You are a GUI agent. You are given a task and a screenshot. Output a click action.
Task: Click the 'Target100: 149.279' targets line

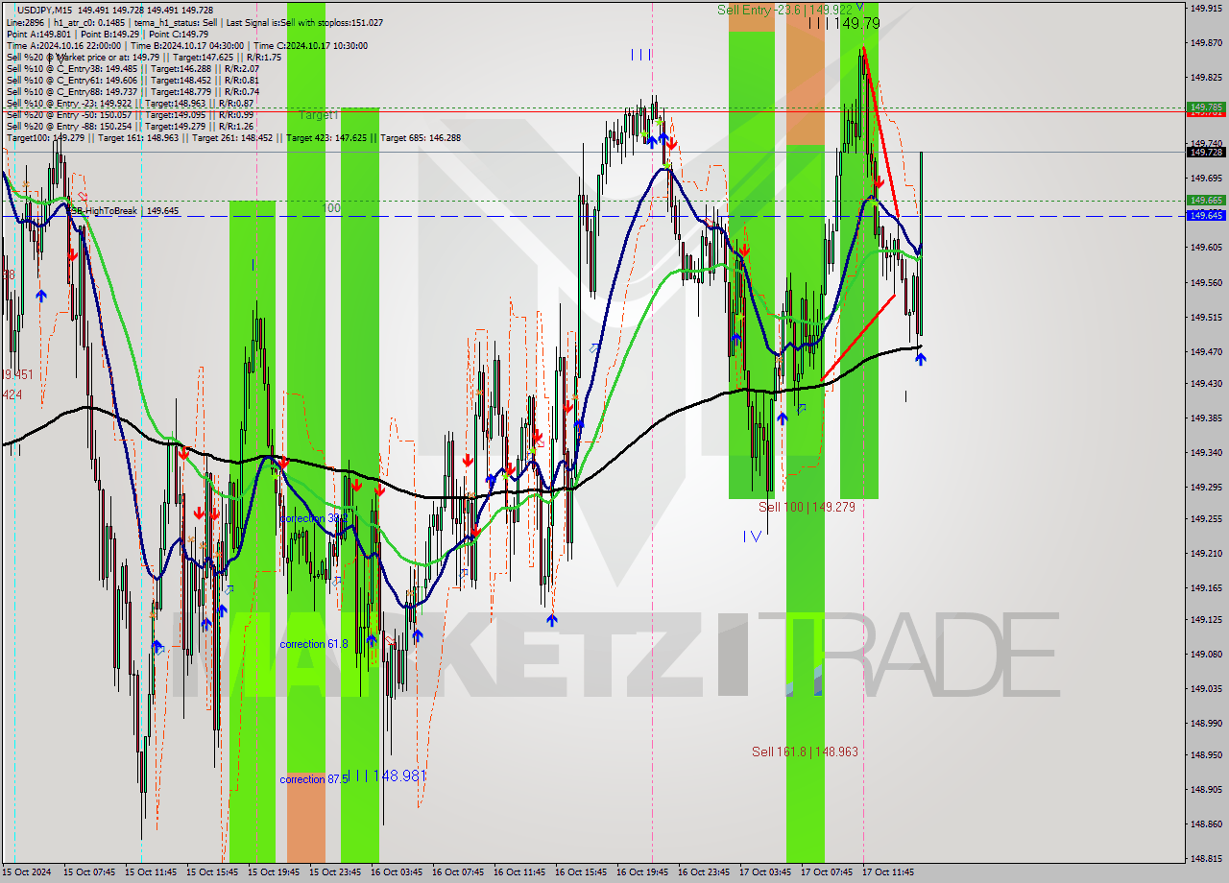pyautogui.click(x=233, y=137)
